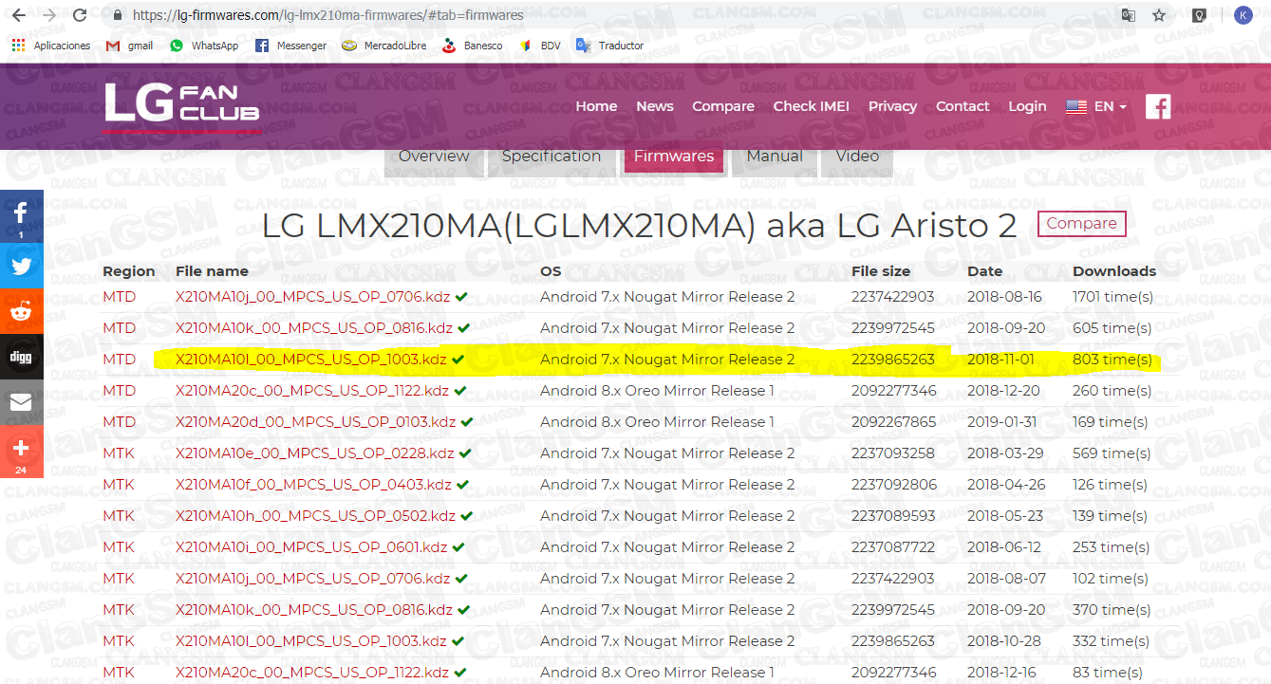
Task: Open more share options plus button
Action: pos(21,452)
